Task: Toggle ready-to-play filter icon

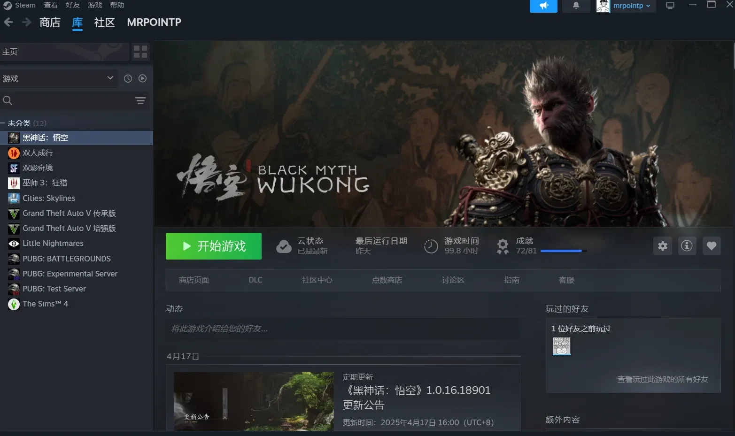Action: coord(142,78)
